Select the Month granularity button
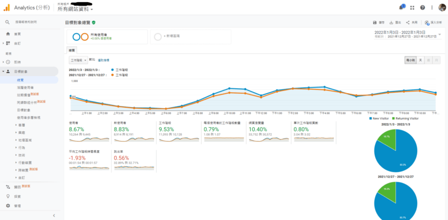Screen dimensions: 448x220 (436, 60)
